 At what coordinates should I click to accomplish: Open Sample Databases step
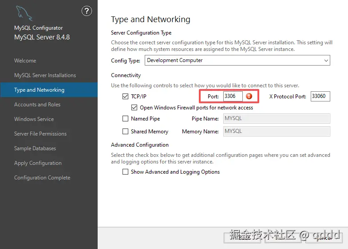pyautogui.click(x=35, y=148)
